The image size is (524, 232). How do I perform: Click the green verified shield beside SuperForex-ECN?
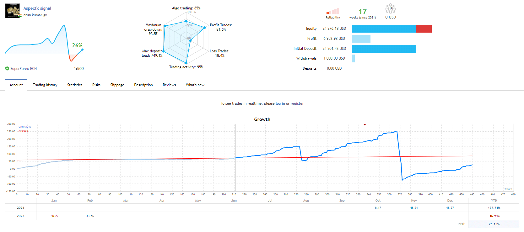pyautogui.click(x=7, y=69)
